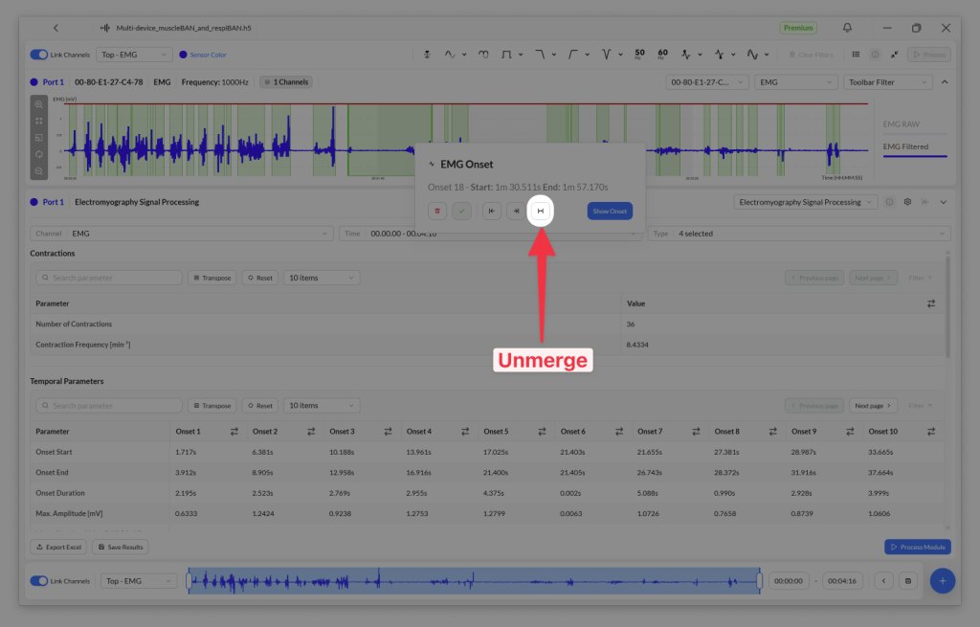Image resolution: width=980 pixels, height=627 pixels.
Task: Go to Next page of Temporal Parameters
Action: coord(873,406)
